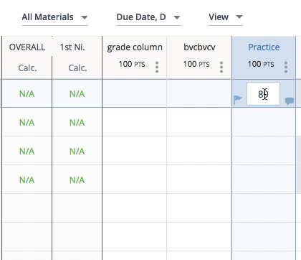Click 100 PTS under grade column

tap(132, 64)
